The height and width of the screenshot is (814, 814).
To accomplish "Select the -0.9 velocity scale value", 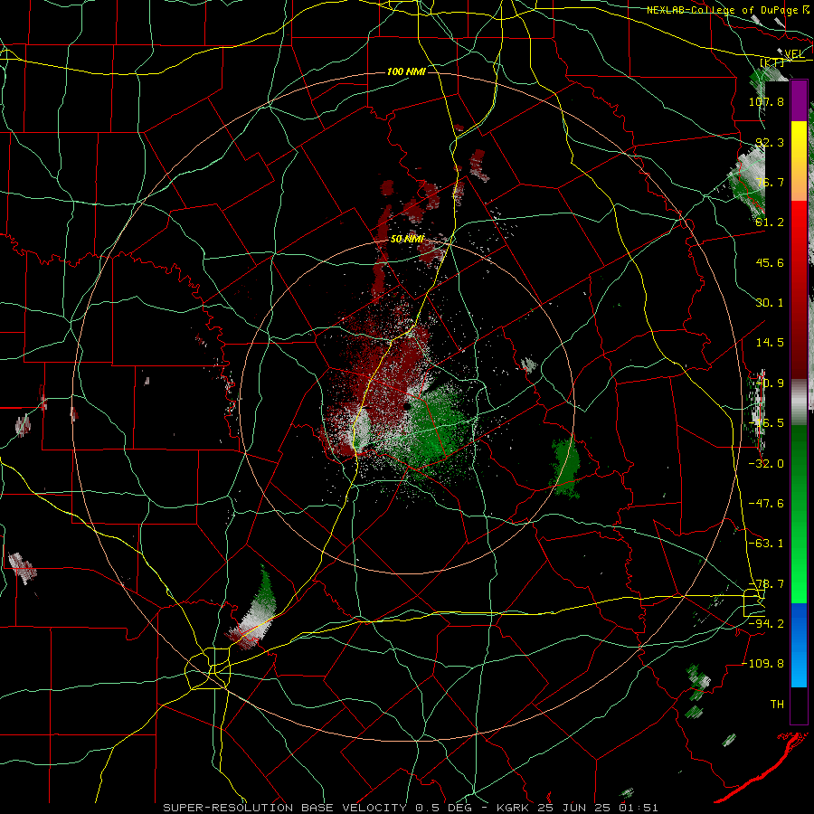I will pyautogui.click(x=770, y=383).
